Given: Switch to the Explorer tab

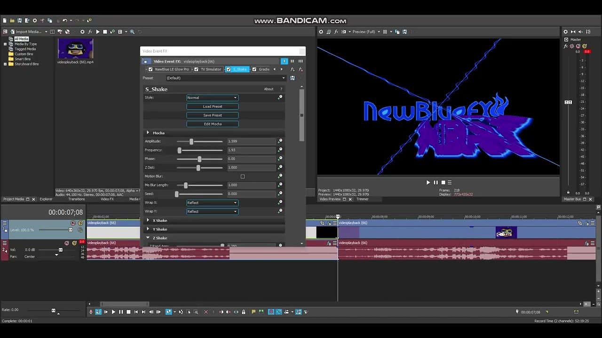Looking at the screenshot, I should click(46, 199).
